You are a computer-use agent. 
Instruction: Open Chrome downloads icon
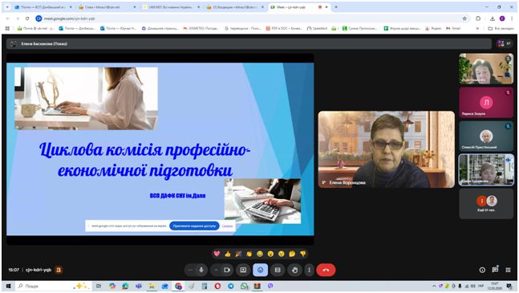493,18
